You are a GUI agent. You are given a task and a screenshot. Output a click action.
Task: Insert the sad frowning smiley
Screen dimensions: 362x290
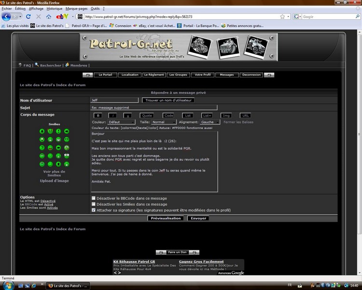coord(50,156)
